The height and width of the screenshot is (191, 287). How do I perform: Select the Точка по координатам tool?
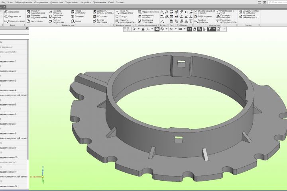point(124,12)
